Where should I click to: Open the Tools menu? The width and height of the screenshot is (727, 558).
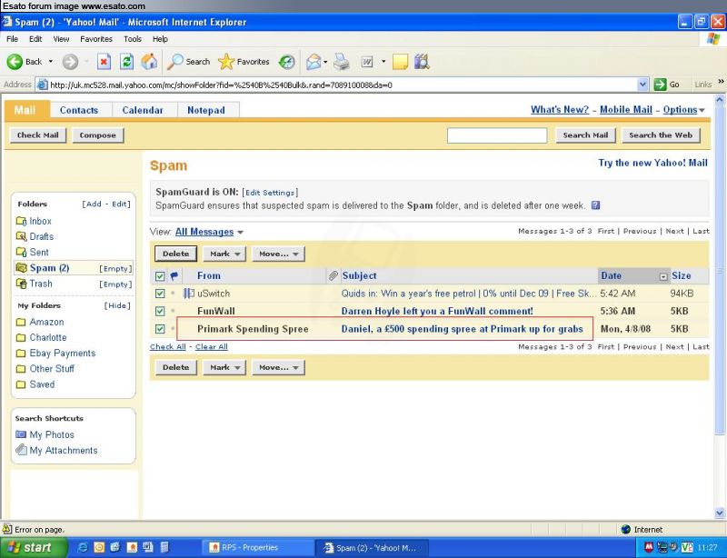point(133,39)
